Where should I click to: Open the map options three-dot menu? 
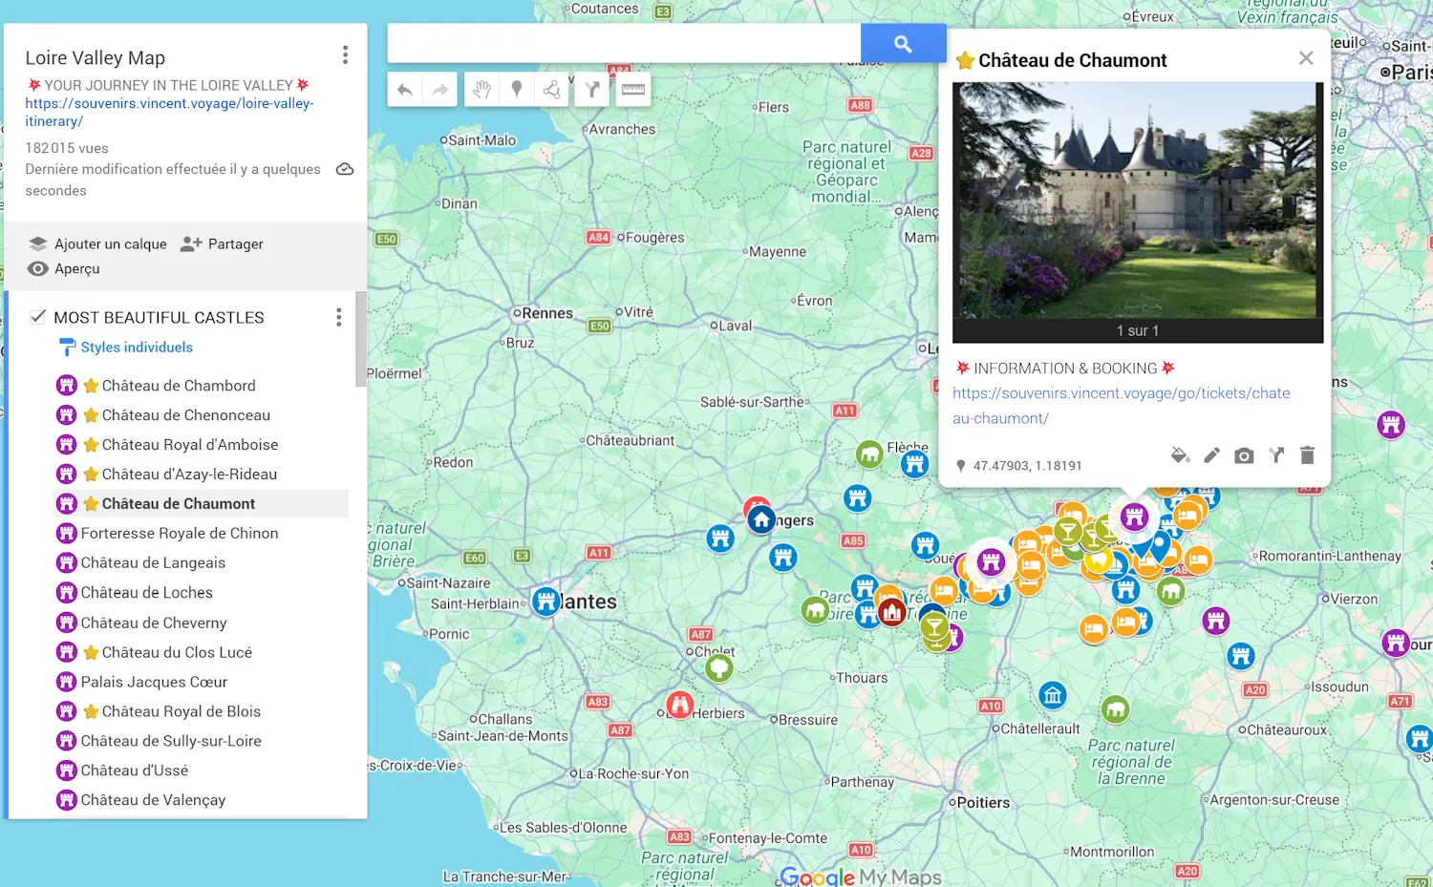345,54
